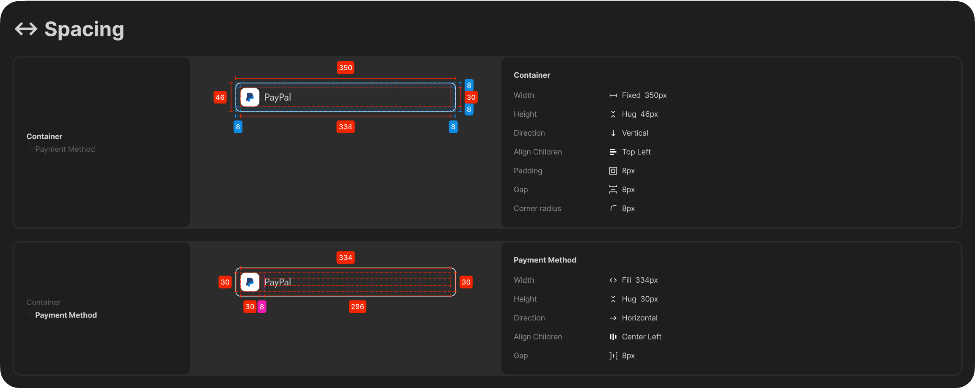Click the Payment Method properties heading
The width and height of the screenshot is (975, 388).
point(545,260)
